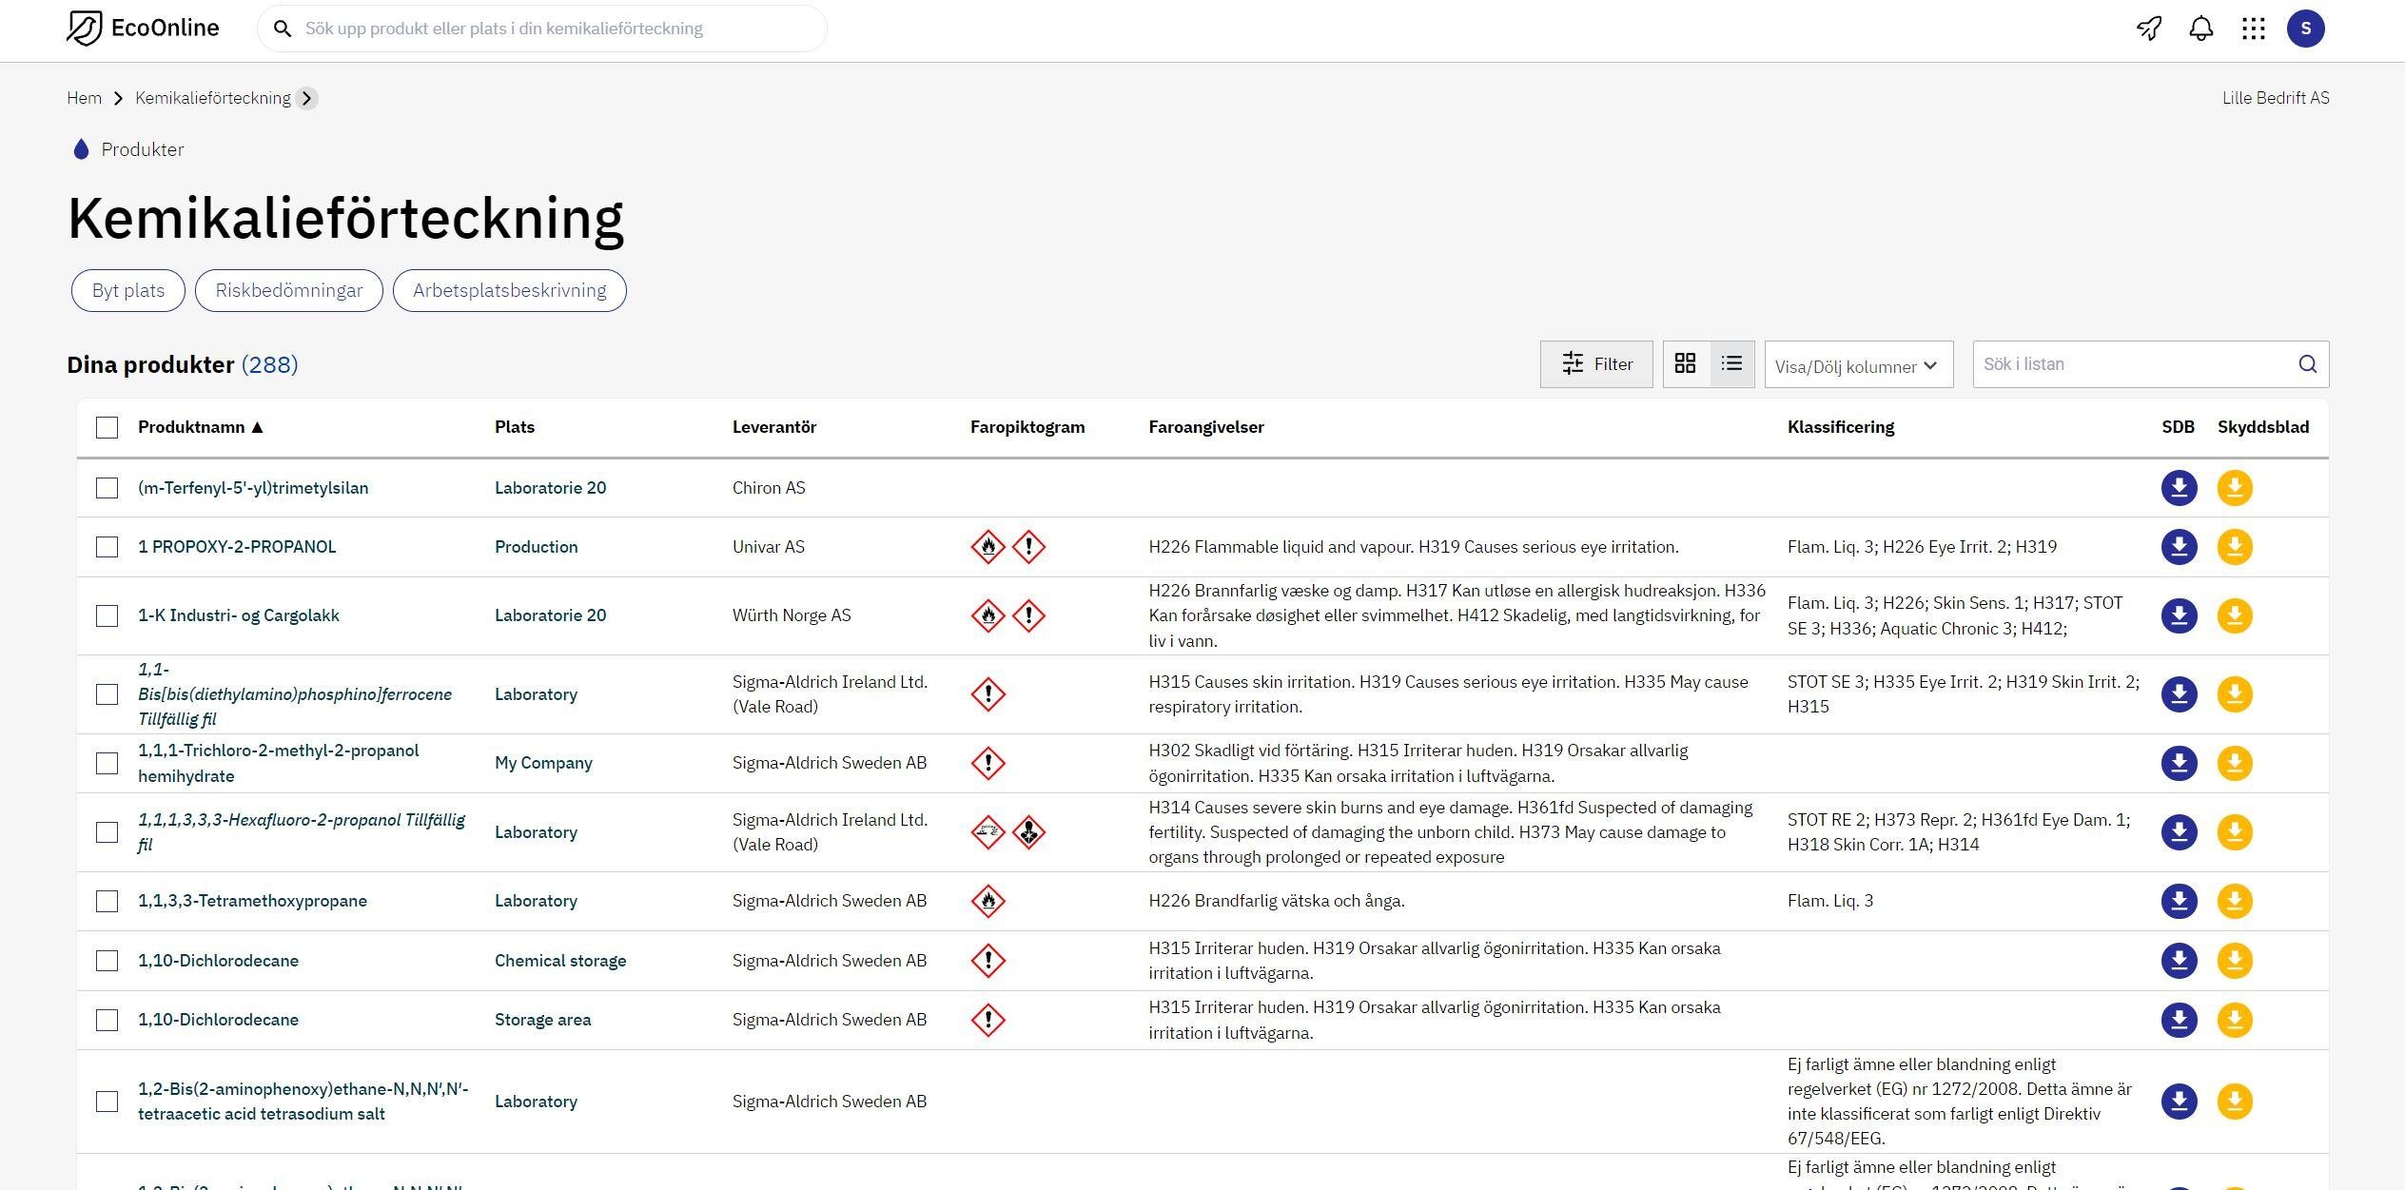Download SDB for 1-K Industri- og Cargolakk
This screenshot has width=2405, height=1190.
click(x=2179, y=615)
